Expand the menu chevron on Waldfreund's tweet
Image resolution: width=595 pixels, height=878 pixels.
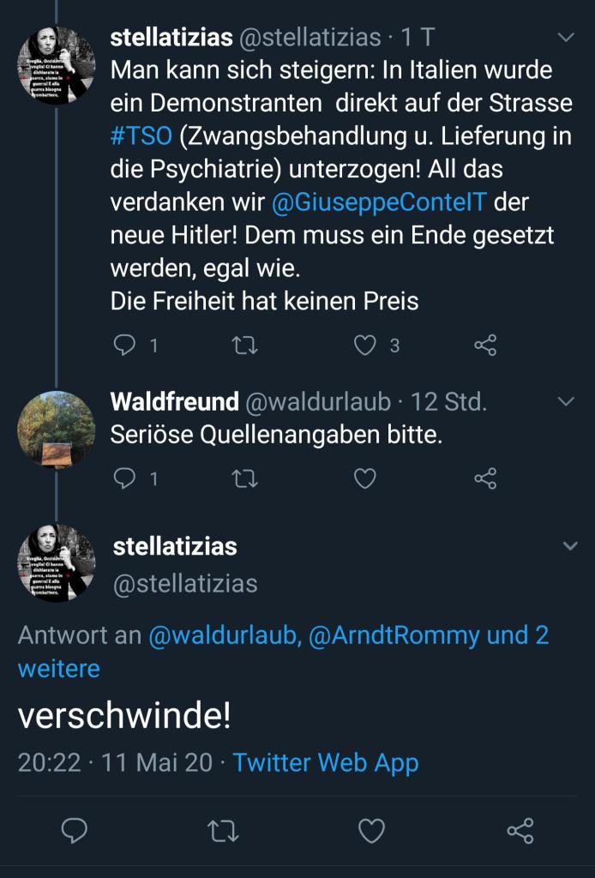pos(566,400)
